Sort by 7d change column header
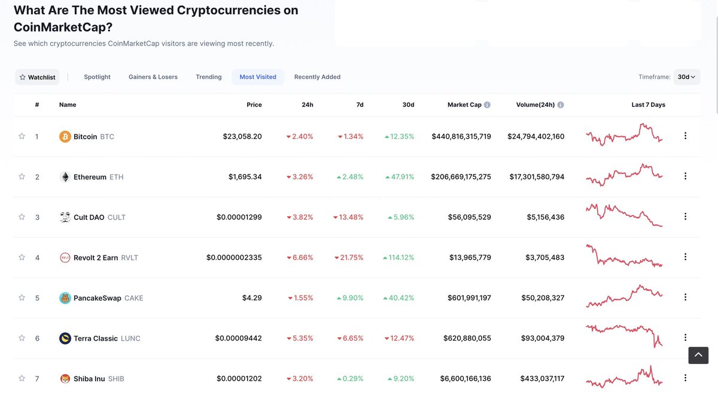718x398 pixels. pos(360,105)
